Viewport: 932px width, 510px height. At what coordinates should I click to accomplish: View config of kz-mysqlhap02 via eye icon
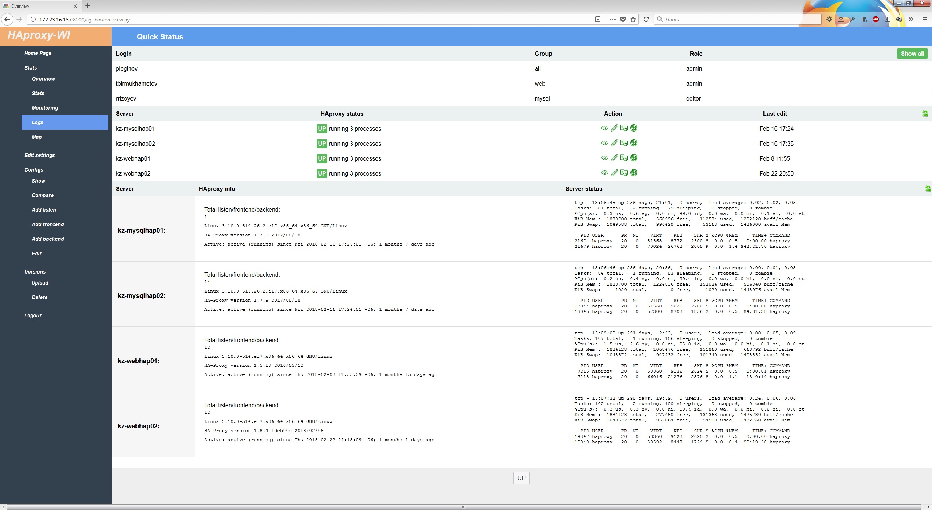click(604, 143)
